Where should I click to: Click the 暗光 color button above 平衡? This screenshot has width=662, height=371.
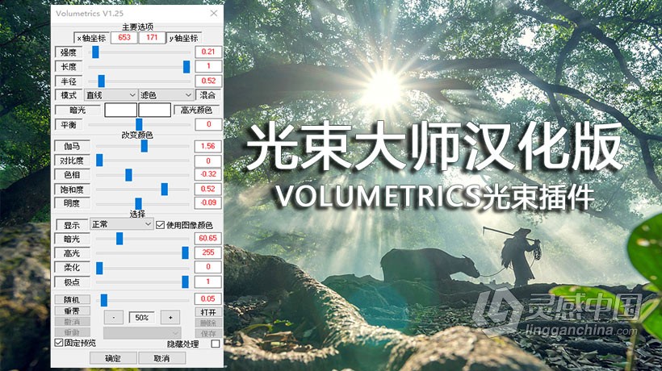78,110
